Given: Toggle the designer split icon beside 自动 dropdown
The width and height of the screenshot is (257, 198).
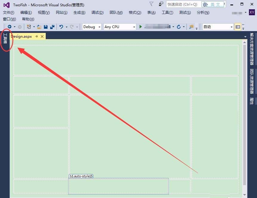Looking at the screenshot, I should coord(237,27).
